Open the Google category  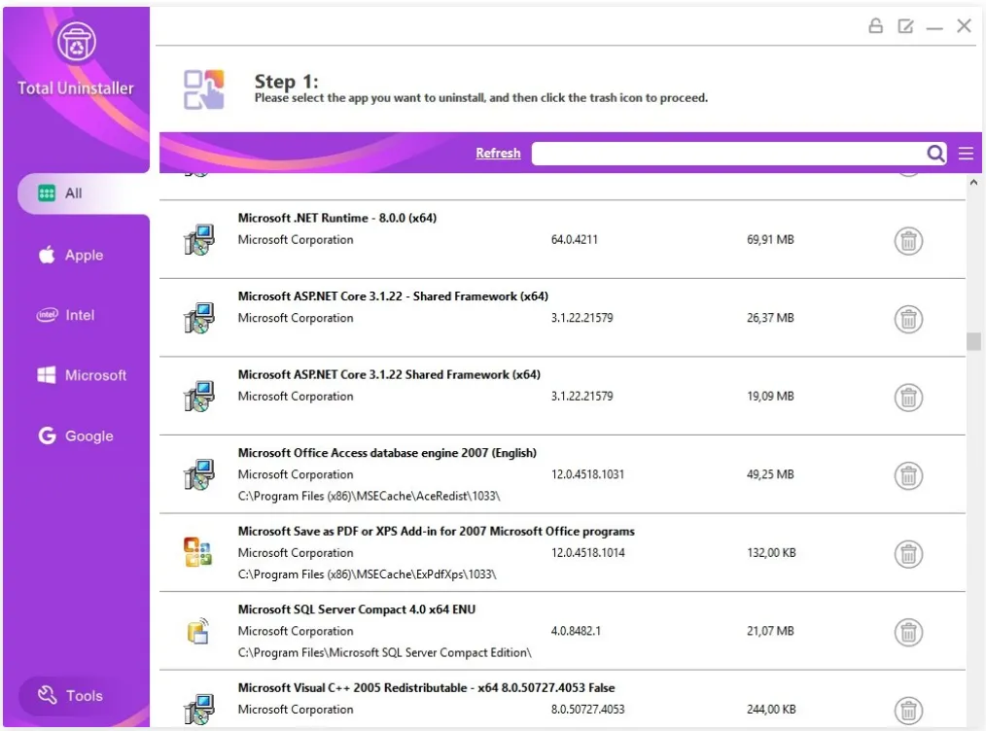(88, 436)
